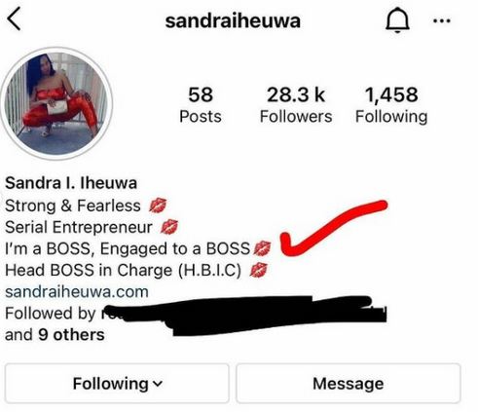The image size is (478, 412).
Task: Click the red checkmark annotation
Action: (x=334, y=228)
